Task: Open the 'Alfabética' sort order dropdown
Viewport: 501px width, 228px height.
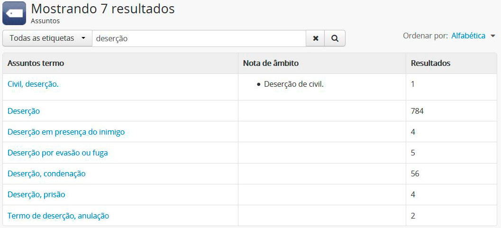Action: point(468,36)
